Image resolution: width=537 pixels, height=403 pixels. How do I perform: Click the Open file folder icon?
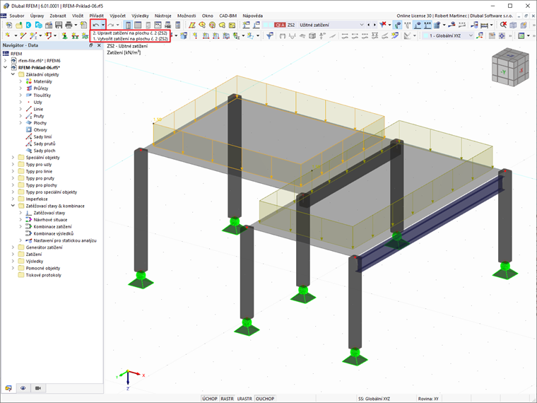[18, 25]
